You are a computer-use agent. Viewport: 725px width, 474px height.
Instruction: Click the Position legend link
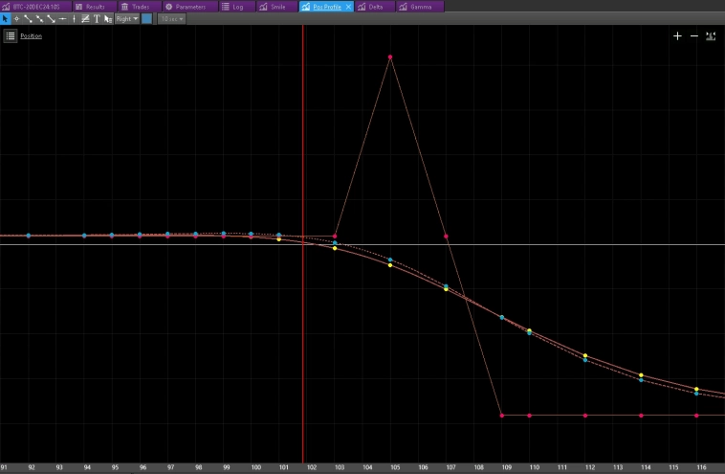point(31,35)
